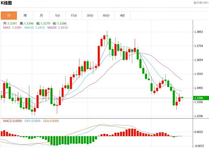Click the 0.0032 MACD axis label
The height and width of the screenshot is (148, 209).
(x=199, y=132)
